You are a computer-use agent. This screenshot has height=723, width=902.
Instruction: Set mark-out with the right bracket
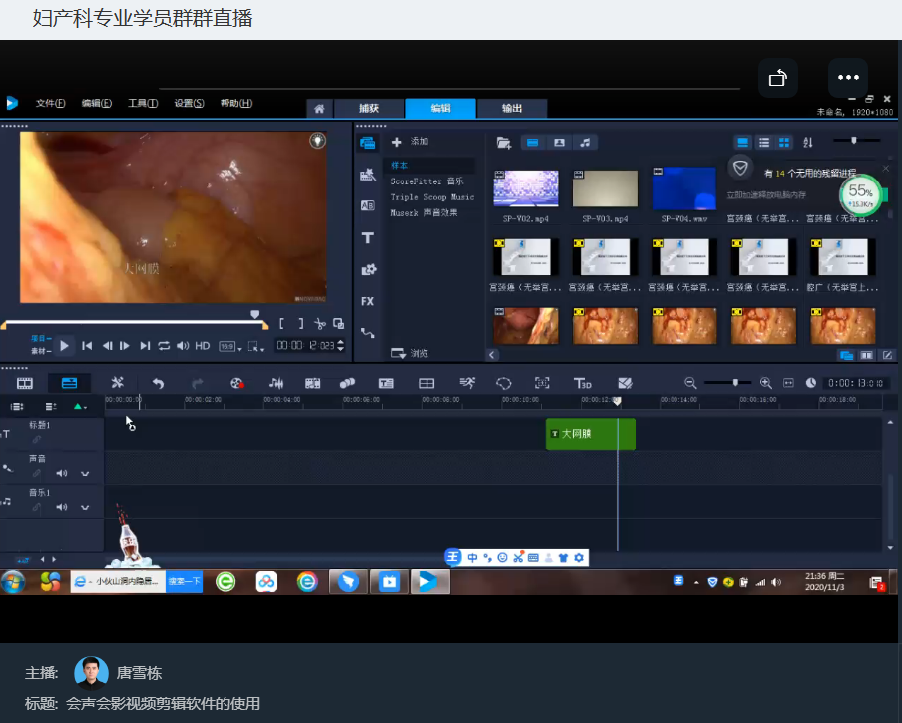click(x=301, y=324)
